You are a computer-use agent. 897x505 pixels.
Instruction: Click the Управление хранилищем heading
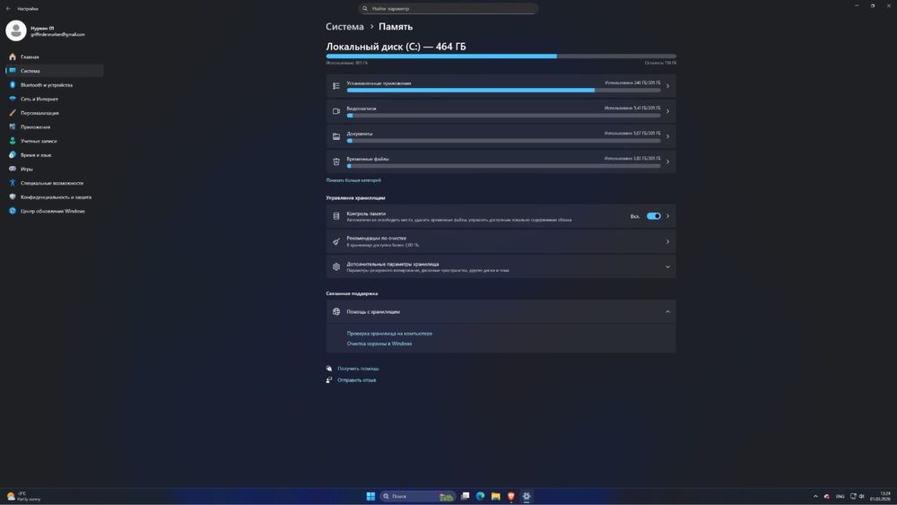click(355, 198)
